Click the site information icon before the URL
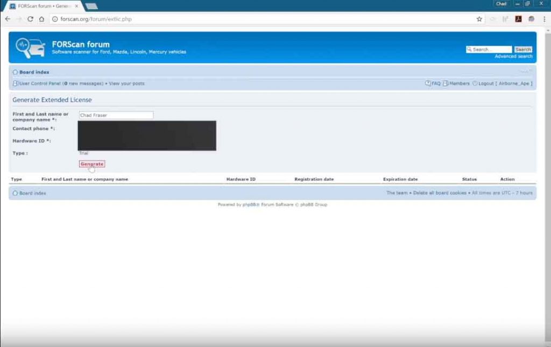The height and width of the screenshot is (347, 551). coord(55,18)
